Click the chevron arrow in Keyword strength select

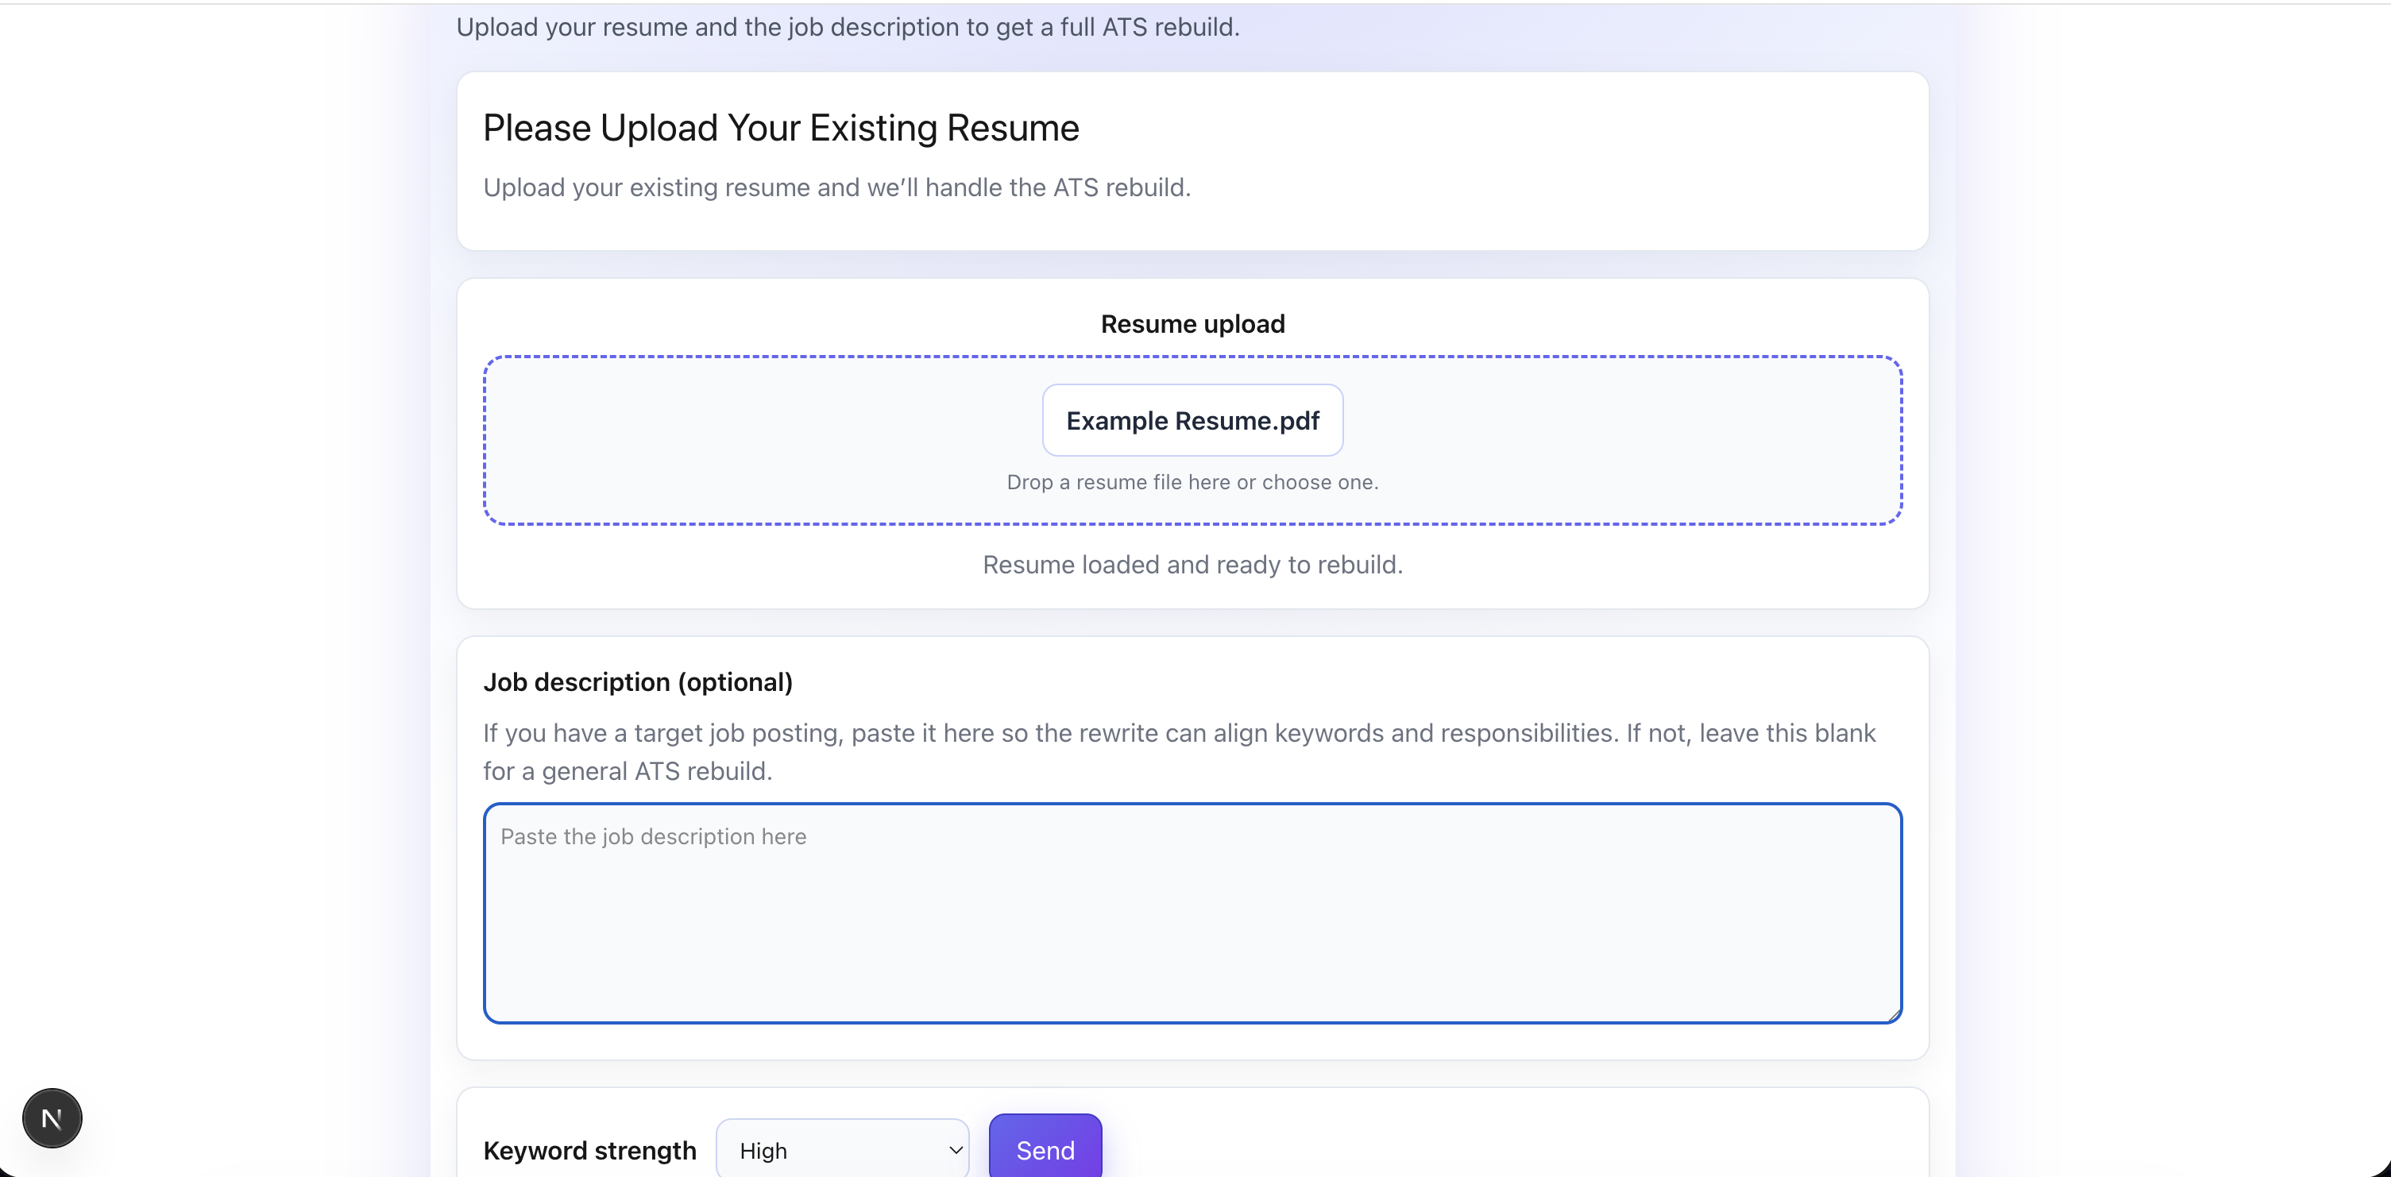click(x=955, y=1150)
